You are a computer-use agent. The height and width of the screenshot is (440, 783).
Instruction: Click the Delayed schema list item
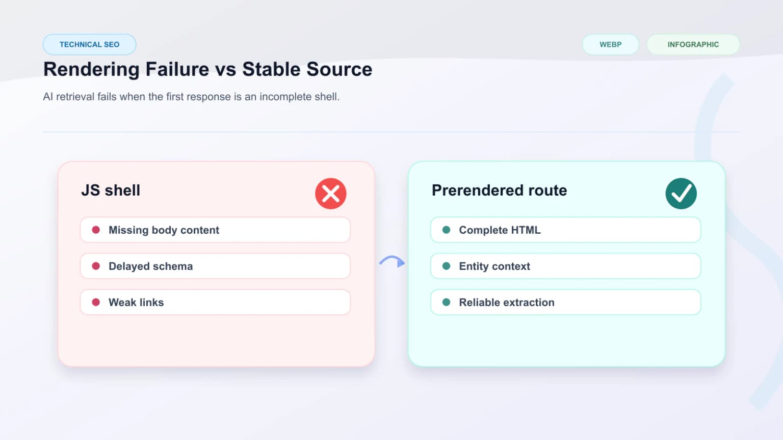coord(215,266)
